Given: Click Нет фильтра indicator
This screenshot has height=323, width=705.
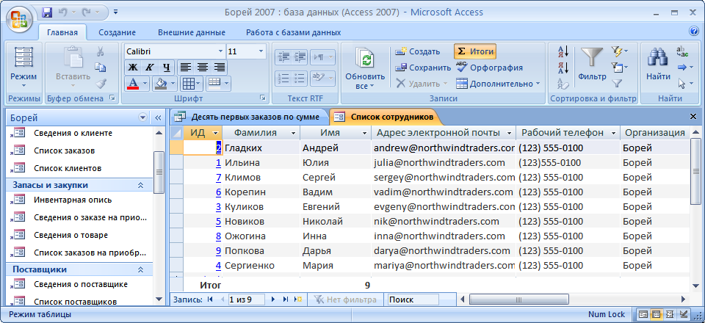Looking at the screenshot, I should (345, 300).
